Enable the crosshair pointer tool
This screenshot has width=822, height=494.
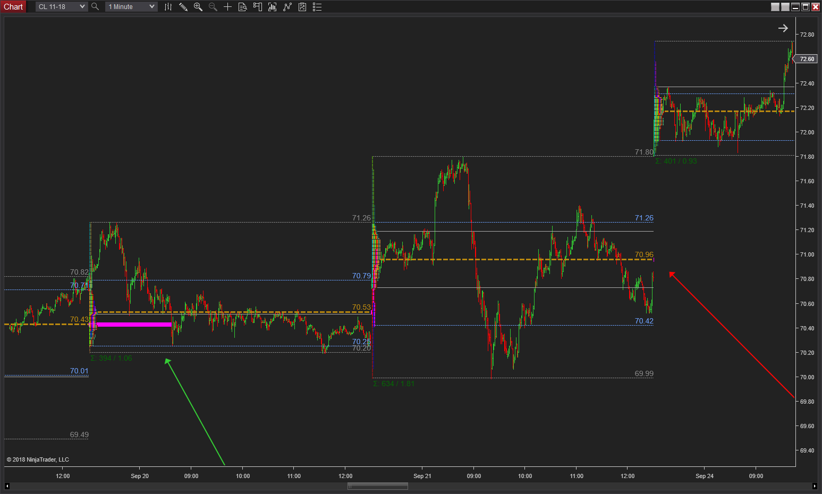point(227,7)
